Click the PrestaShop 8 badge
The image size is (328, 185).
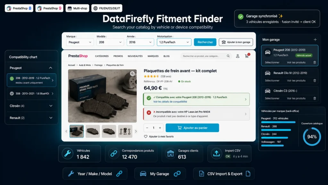(19, 8)
